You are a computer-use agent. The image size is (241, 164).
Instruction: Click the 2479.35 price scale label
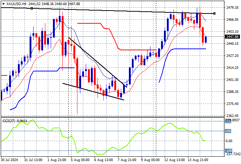pos(232,7)
